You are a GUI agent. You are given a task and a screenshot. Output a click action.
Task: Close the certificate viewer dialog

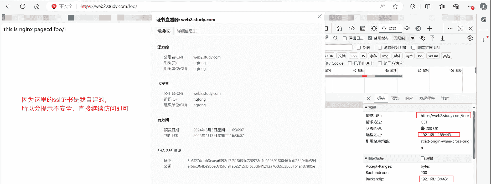(320, 16)
